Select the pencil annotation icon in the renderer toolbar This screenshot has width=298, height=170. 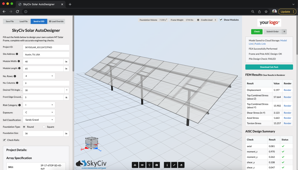(174, 165)
